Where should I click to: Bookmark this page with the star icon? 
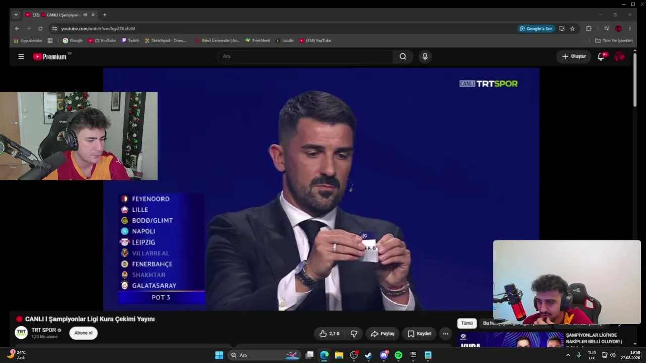pos(572,29)
